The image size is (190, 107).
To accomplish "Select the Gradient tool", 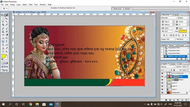I will pos(7,35).
